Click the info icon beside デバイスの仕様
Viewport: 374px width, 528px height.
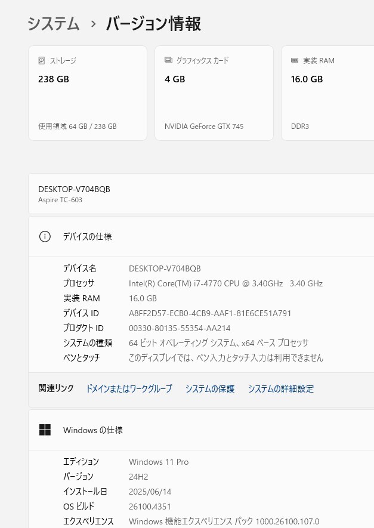click(45, 237)
